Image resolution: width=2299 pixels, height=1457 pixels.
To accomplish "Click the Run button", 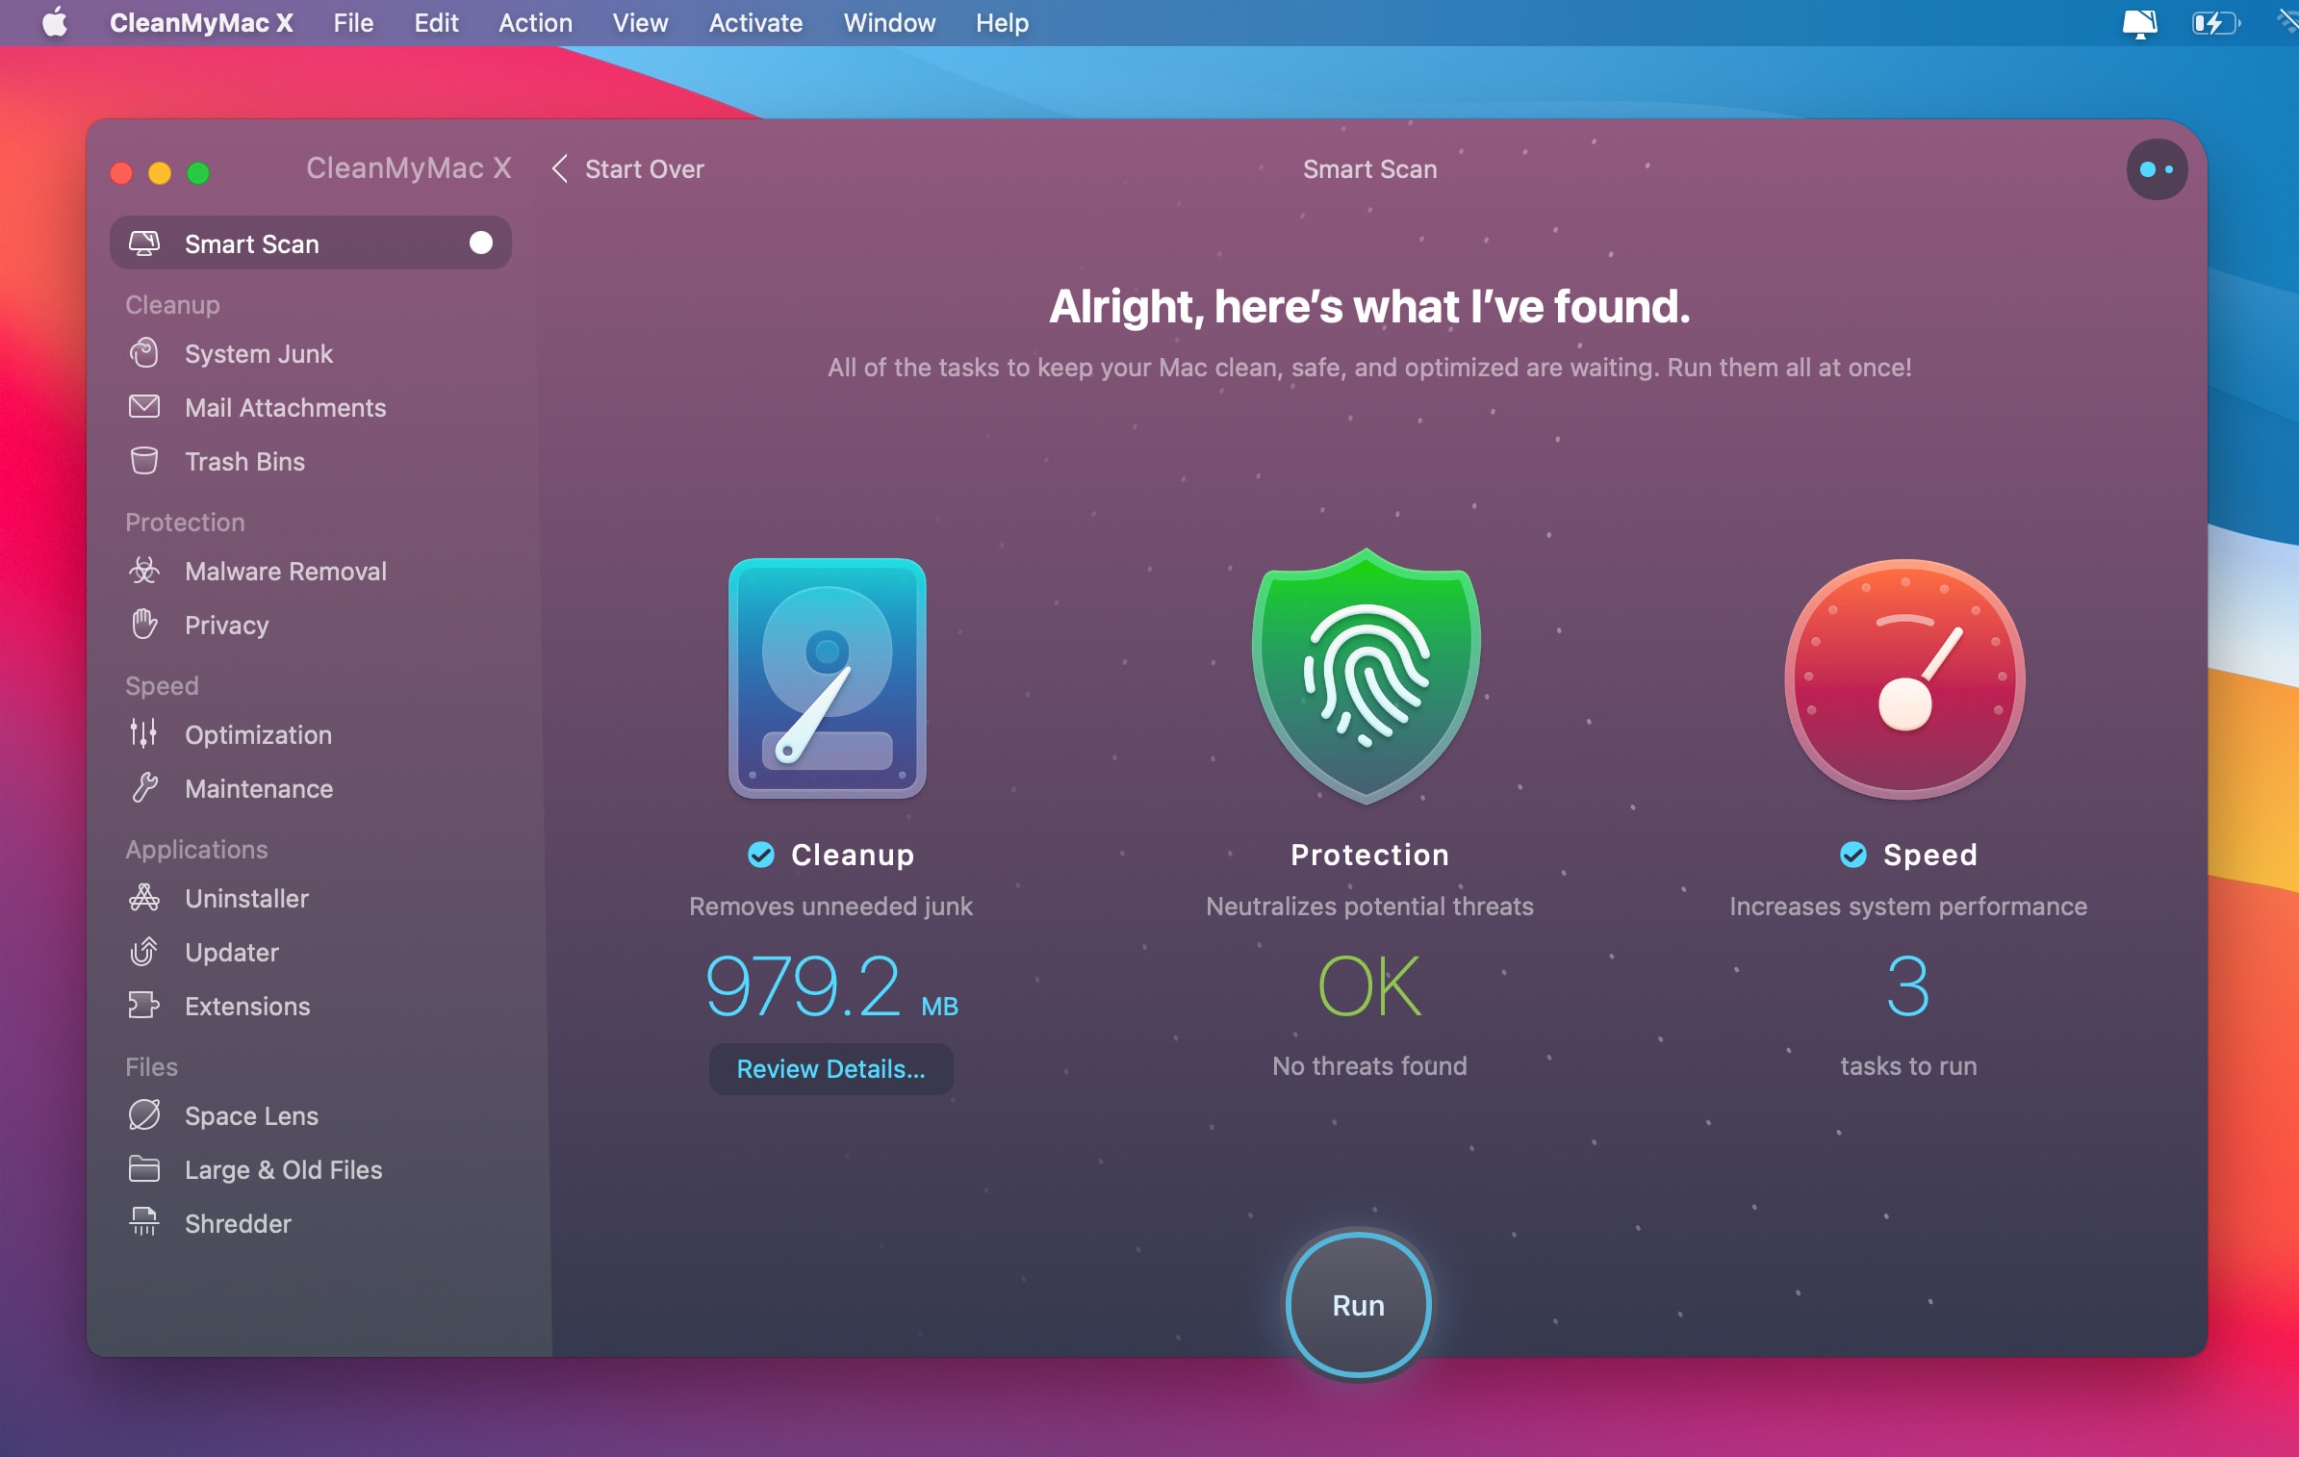I will (x=1357, y=1305).
